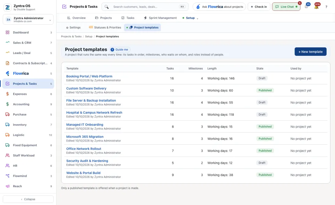Click the Draft badge for Security Audit row

pos(262,163)
